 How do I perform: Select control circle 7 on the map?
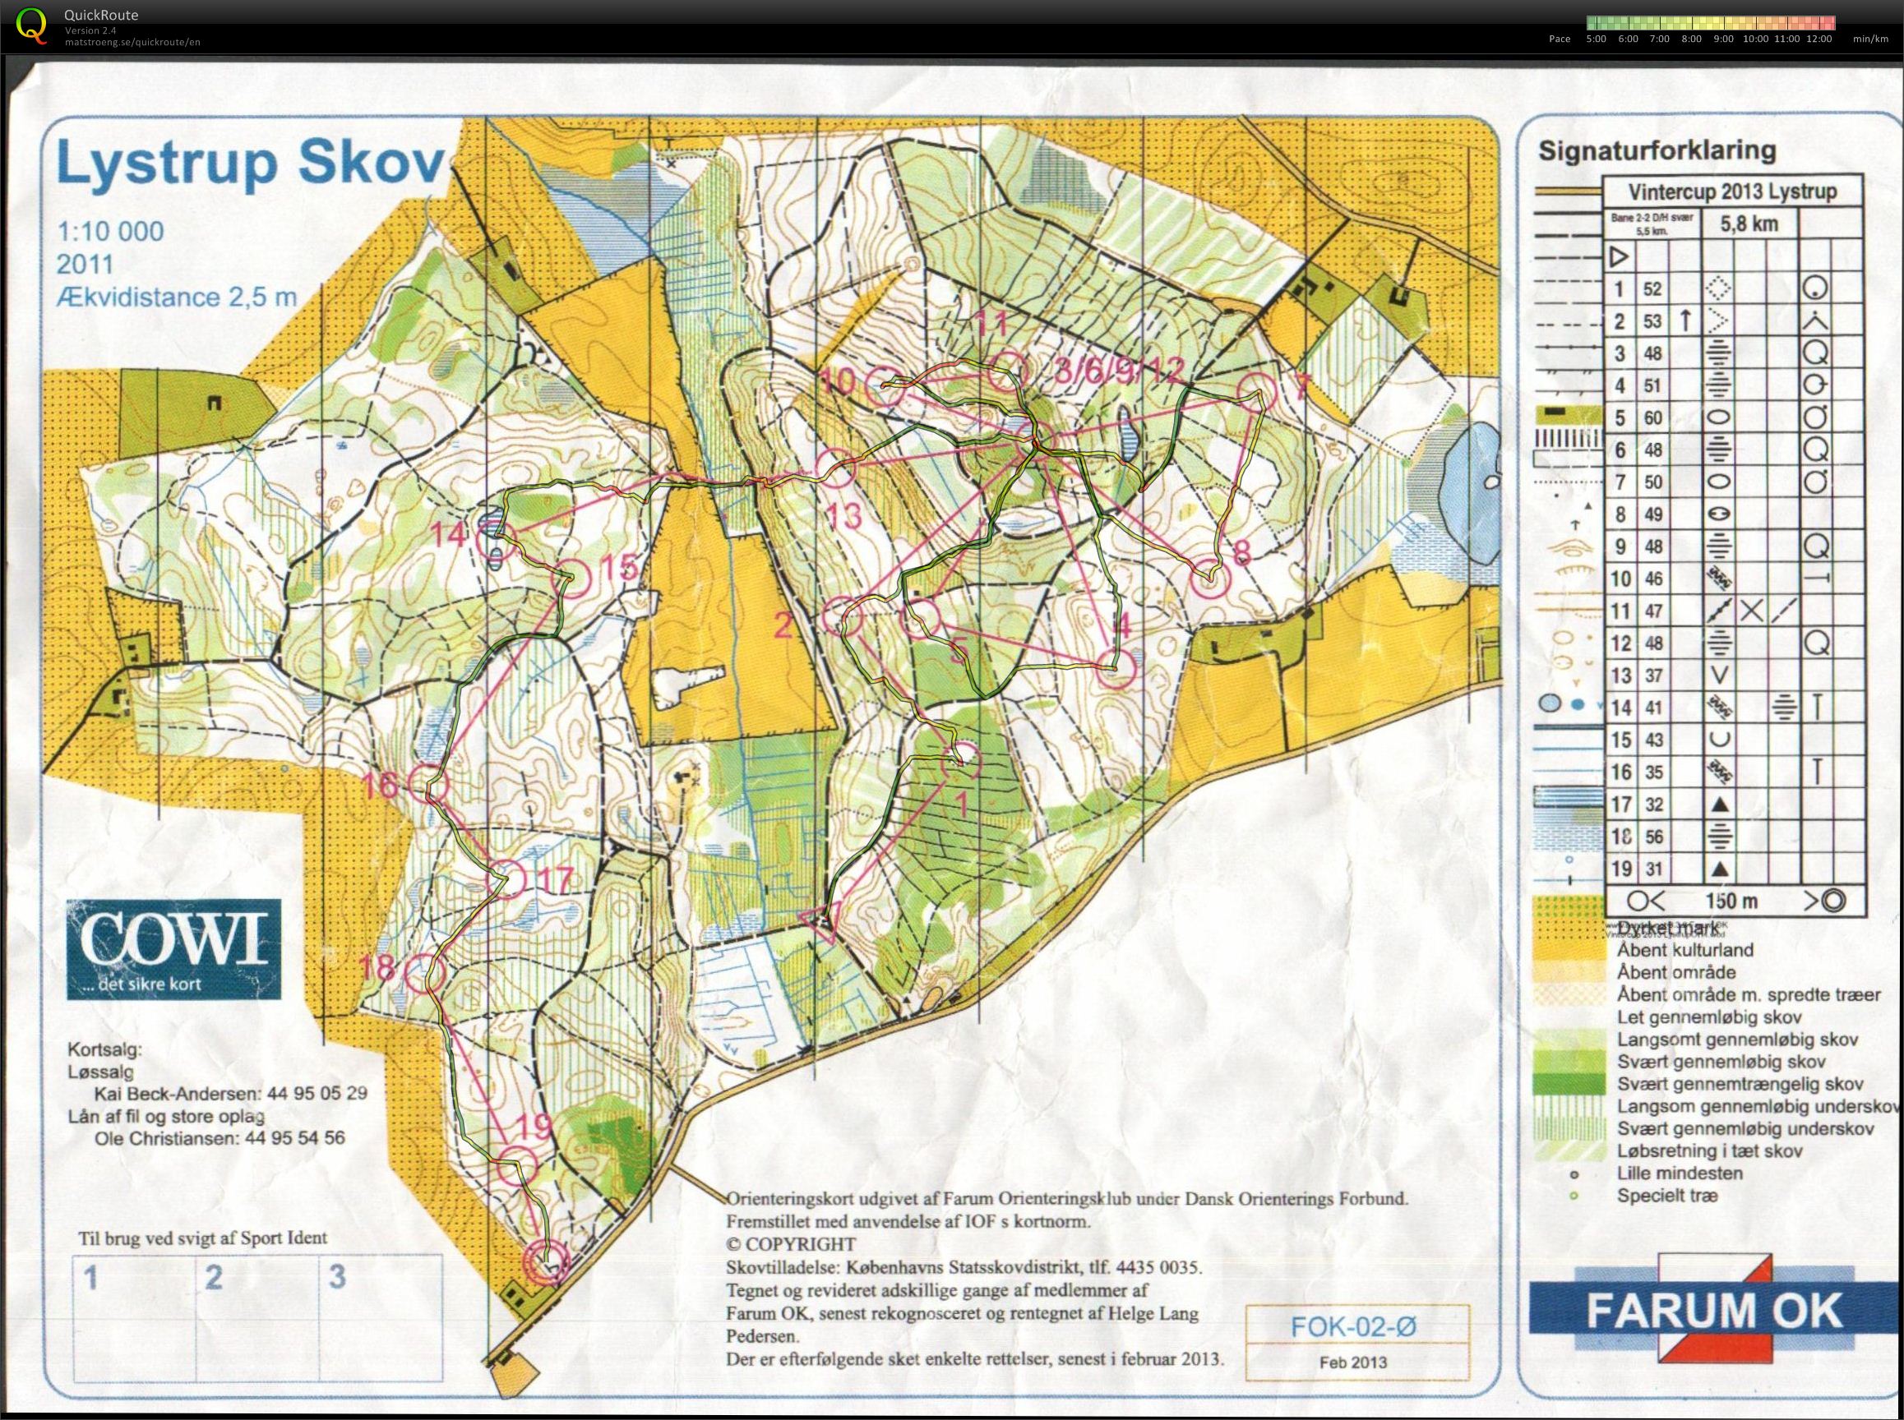point(1255,391)
